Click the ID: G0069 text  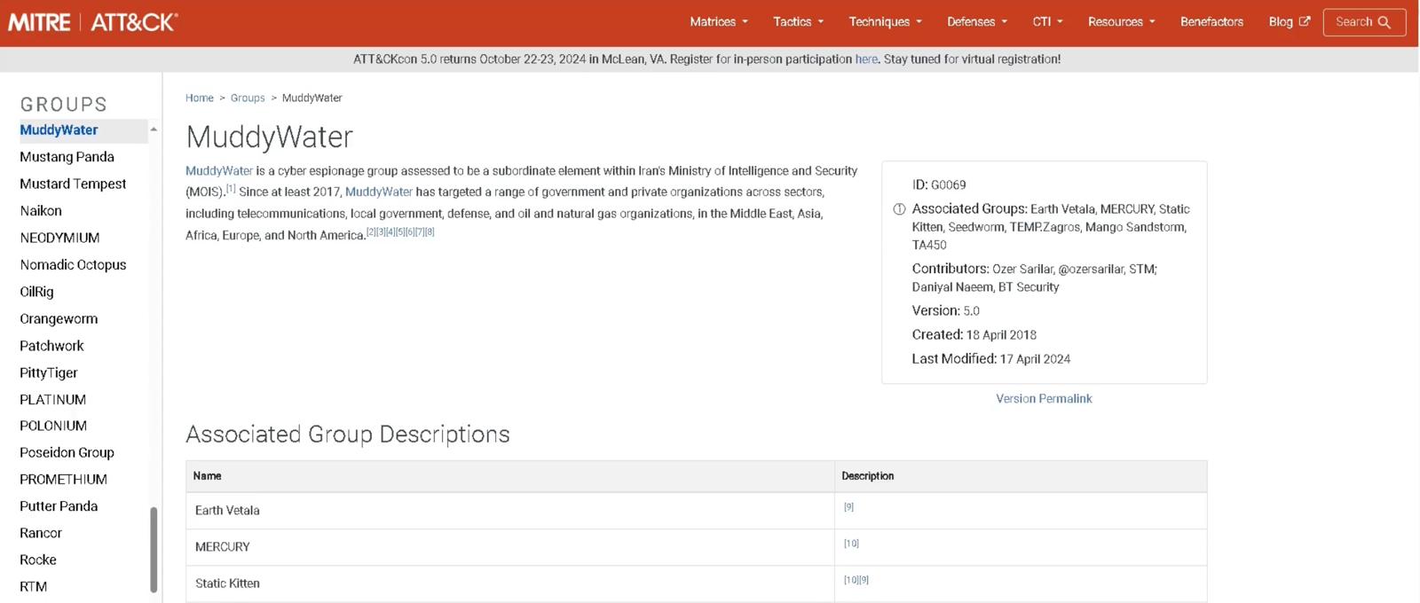(939, 185)
